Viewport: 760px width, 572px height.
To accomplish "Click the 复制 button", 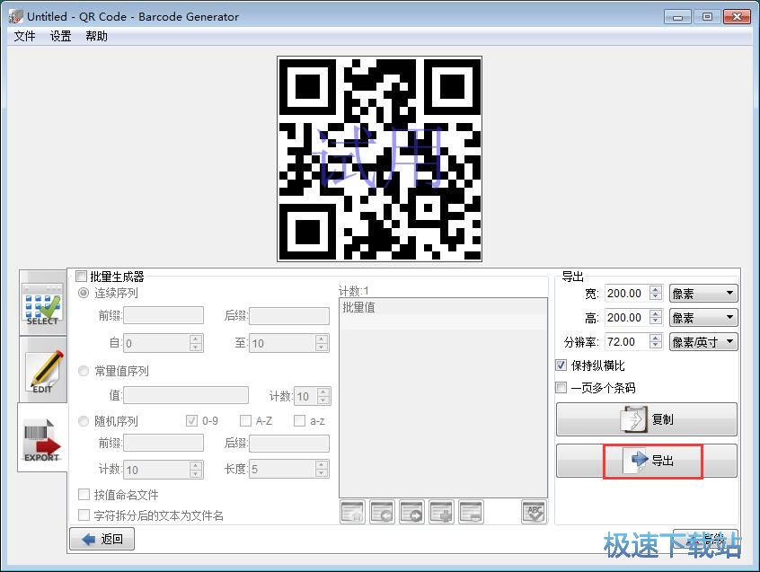I will point(647,419).
